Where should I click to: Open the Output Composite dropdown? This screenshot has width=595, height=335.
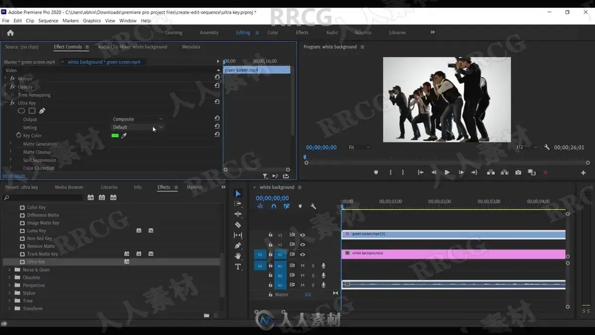tap(138, 119)
